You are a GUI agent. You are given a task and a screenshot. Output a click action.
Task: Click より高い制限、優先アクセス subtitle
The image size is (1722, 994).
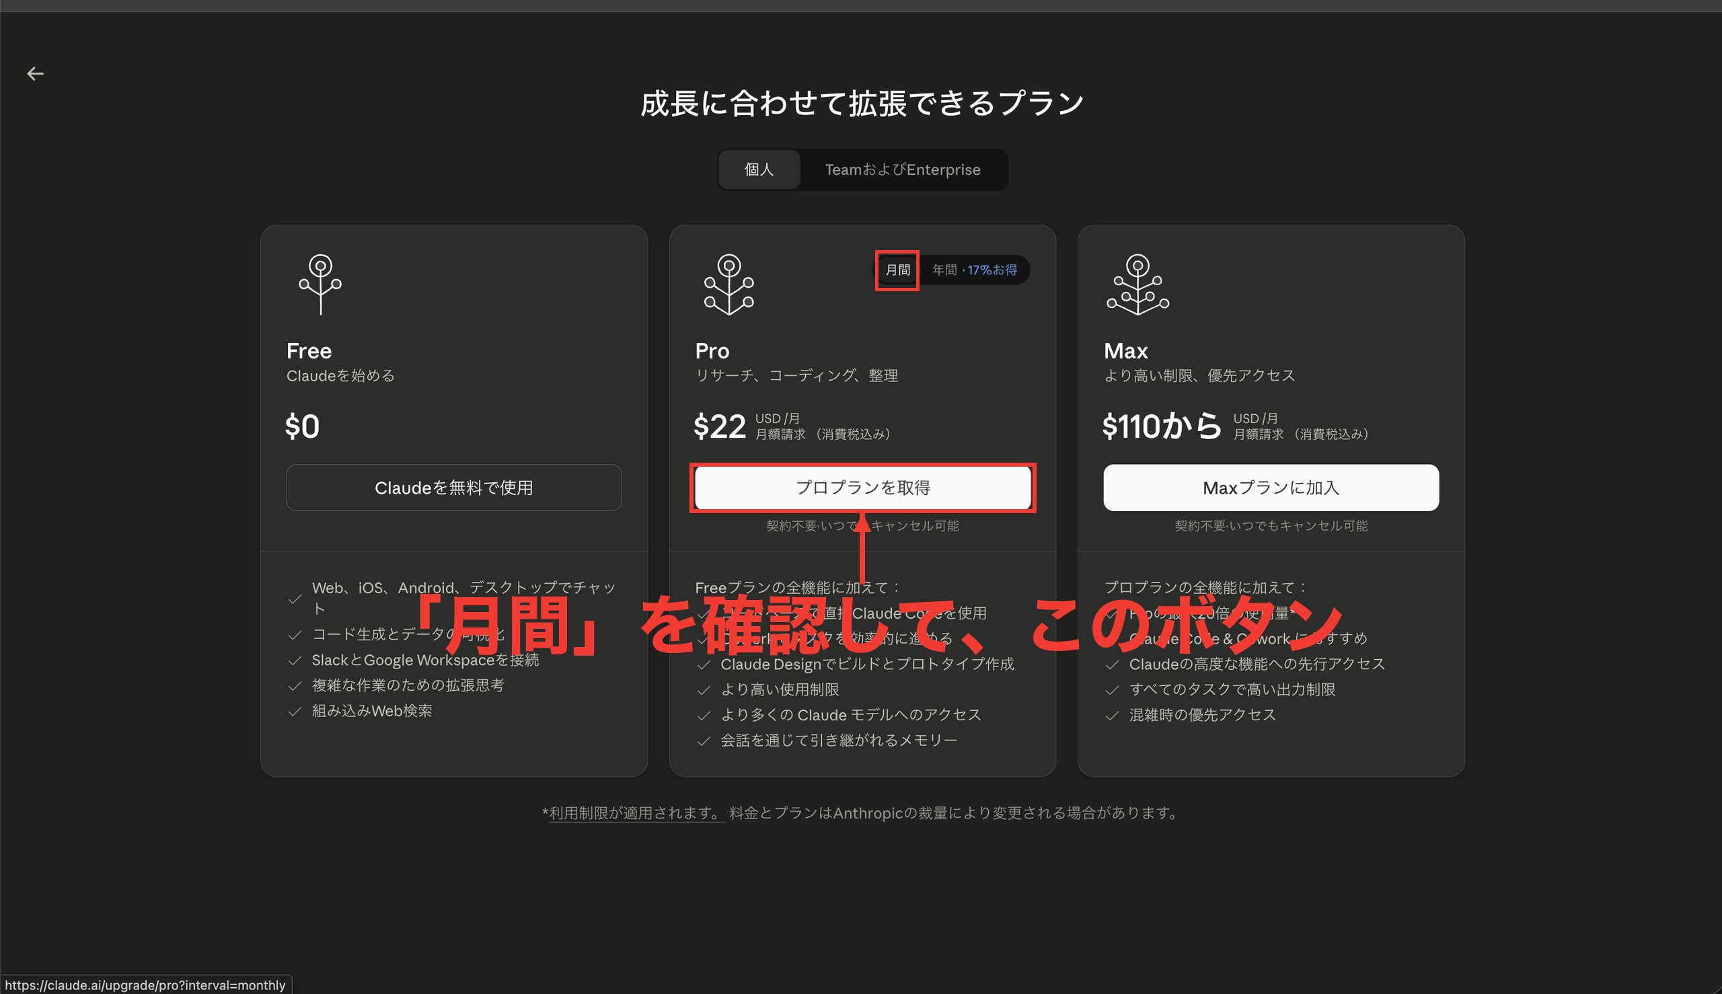tap(1199, 375)
